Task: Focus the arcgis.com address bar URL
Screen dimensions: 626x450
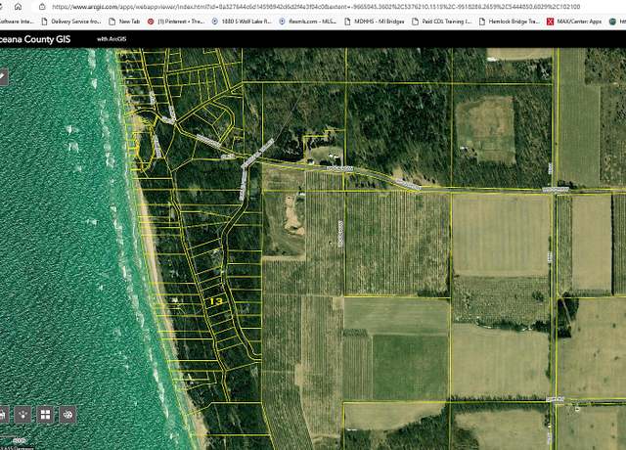Action: (315, 7)
